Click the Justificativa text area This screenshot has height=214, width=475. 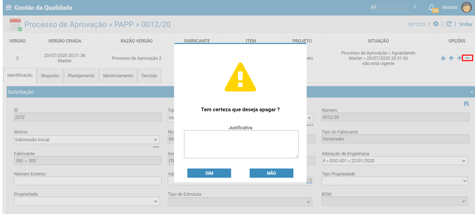(241, 144)
